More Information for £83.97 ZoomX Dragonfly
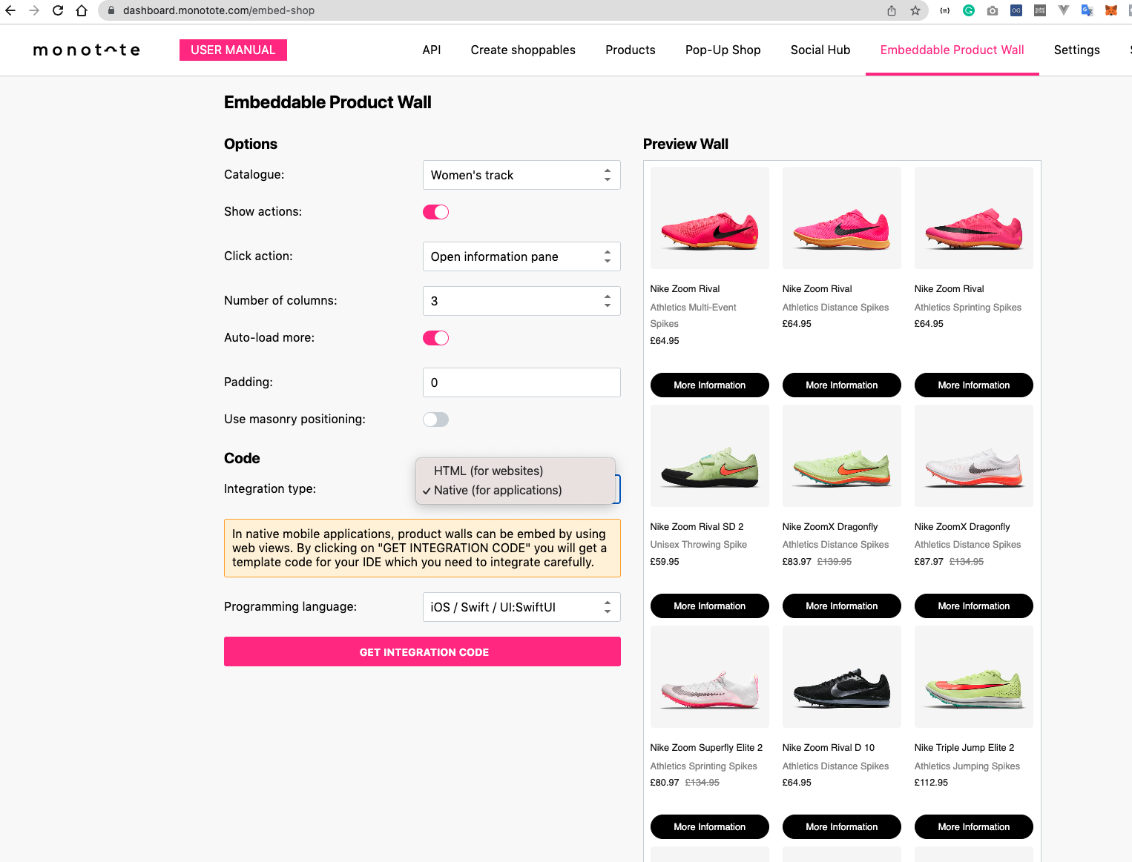 click(842, 606)
